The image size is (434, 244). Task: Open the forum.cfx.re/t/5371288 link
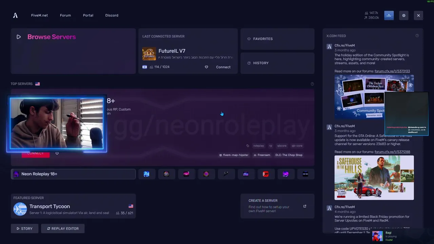click(392, 152)
